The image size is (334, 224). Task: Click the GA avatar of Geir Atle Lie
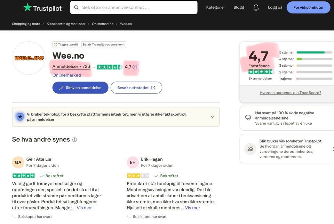coord(18,163)
